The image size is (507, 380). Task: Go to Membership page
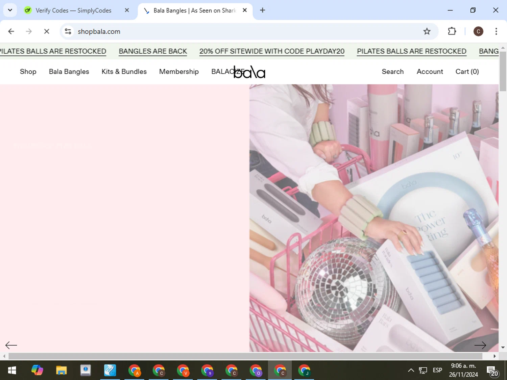(179, 72)
